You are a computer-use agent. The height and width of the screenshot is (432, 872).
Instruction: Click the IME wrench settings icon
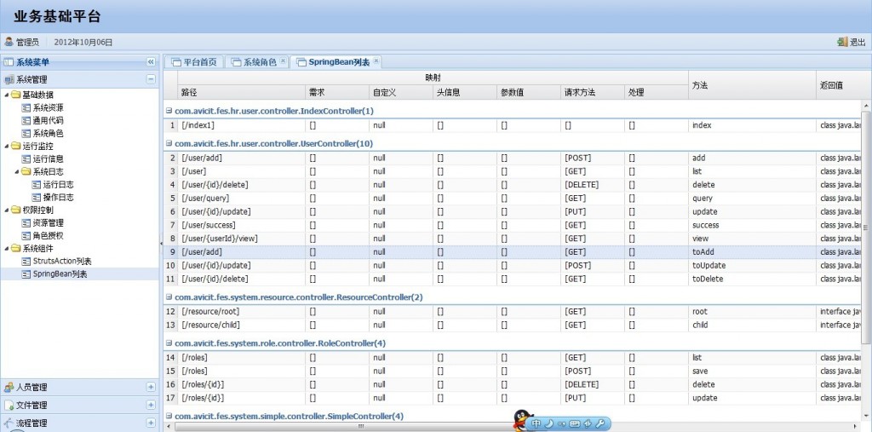(599, 423)
